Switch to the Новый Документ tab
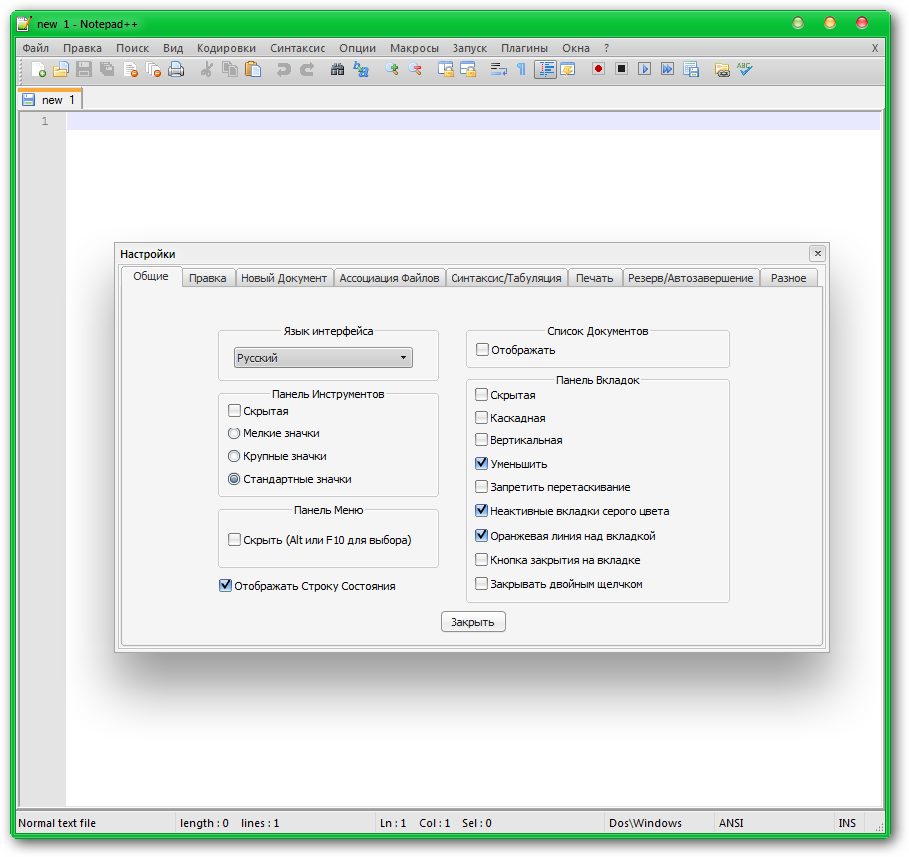This screenshot has height=857, width=909. coord(284,278)
